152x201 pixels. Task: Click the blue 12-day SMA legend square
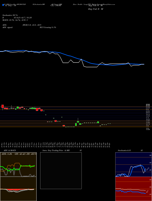pyautogui.click(x=3, y=5)
